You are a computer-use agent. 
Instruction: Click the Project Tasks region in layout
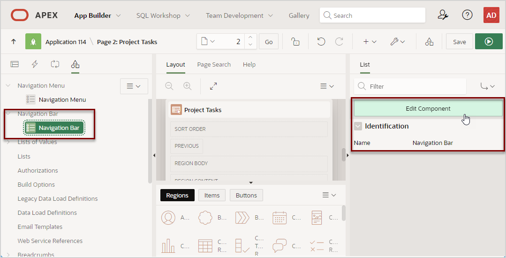coord(249,110)
